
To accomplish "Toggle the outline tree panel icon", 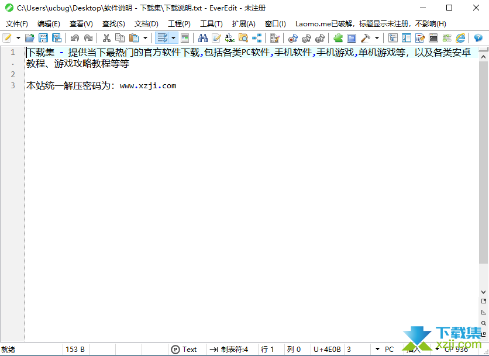I will tap(392, 38).
